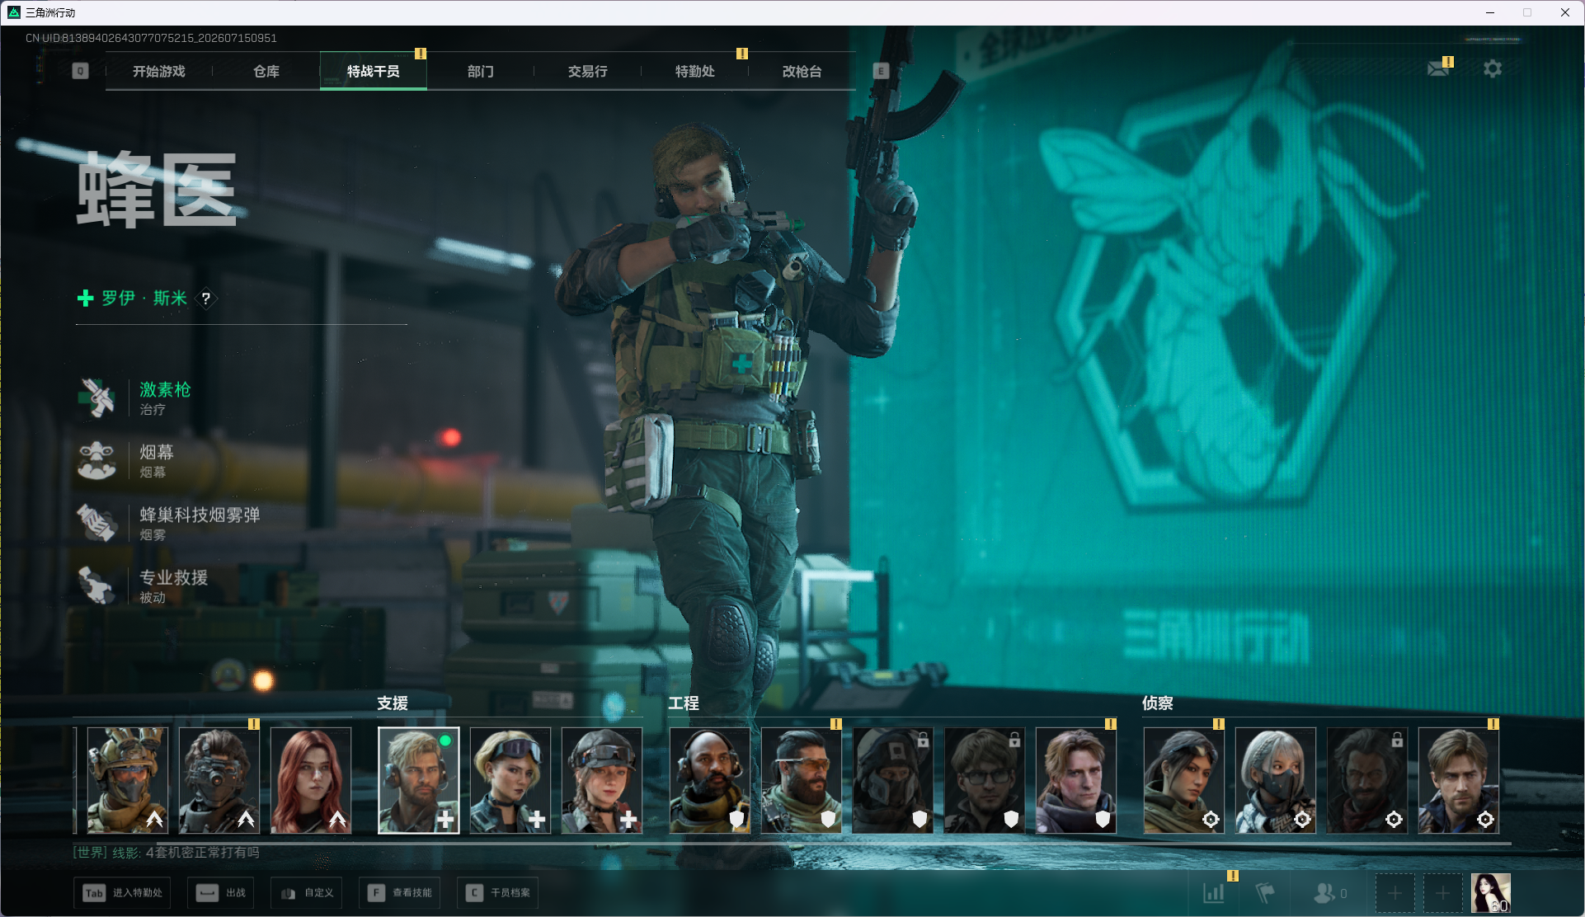
Task: Click the question mark beside 罗伊·斯米
Action: point(206,299)
